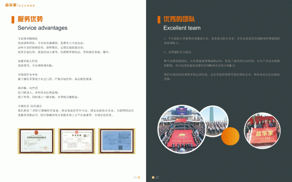The image size is (292, 182).
Task: Click the orange square next to page 19
Action: [x=140, y=177]
